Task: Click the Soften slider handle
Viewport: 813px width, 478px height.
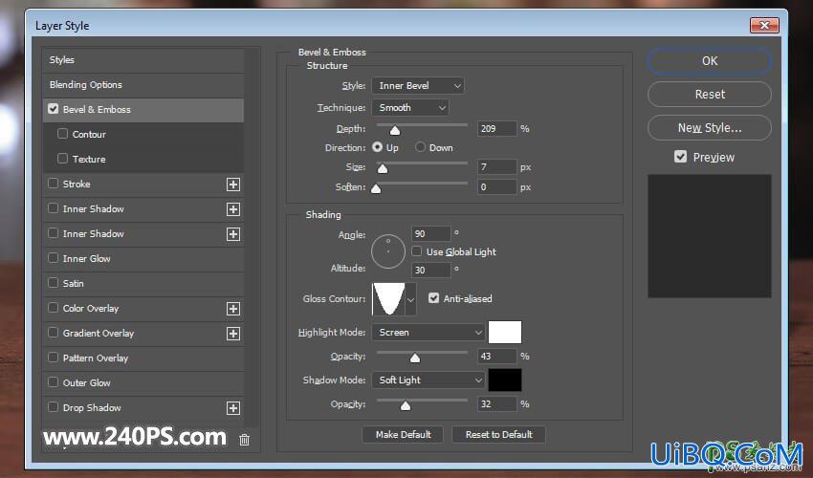Action: (376, 188)
